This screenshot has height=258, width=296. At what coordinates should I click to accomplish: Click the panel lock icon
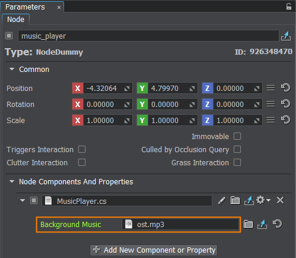pos(289,7)
